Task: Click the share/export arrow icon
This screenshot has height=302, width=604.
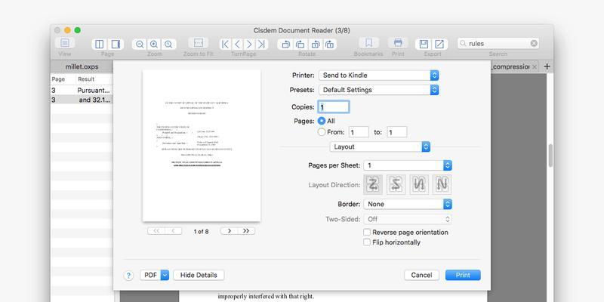Action: coord(439,44)
